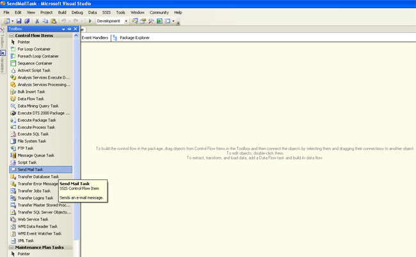Viewport: 416px width, 257px height.
Task: Click the New Project toolbar icon
Action: [6, 21]
